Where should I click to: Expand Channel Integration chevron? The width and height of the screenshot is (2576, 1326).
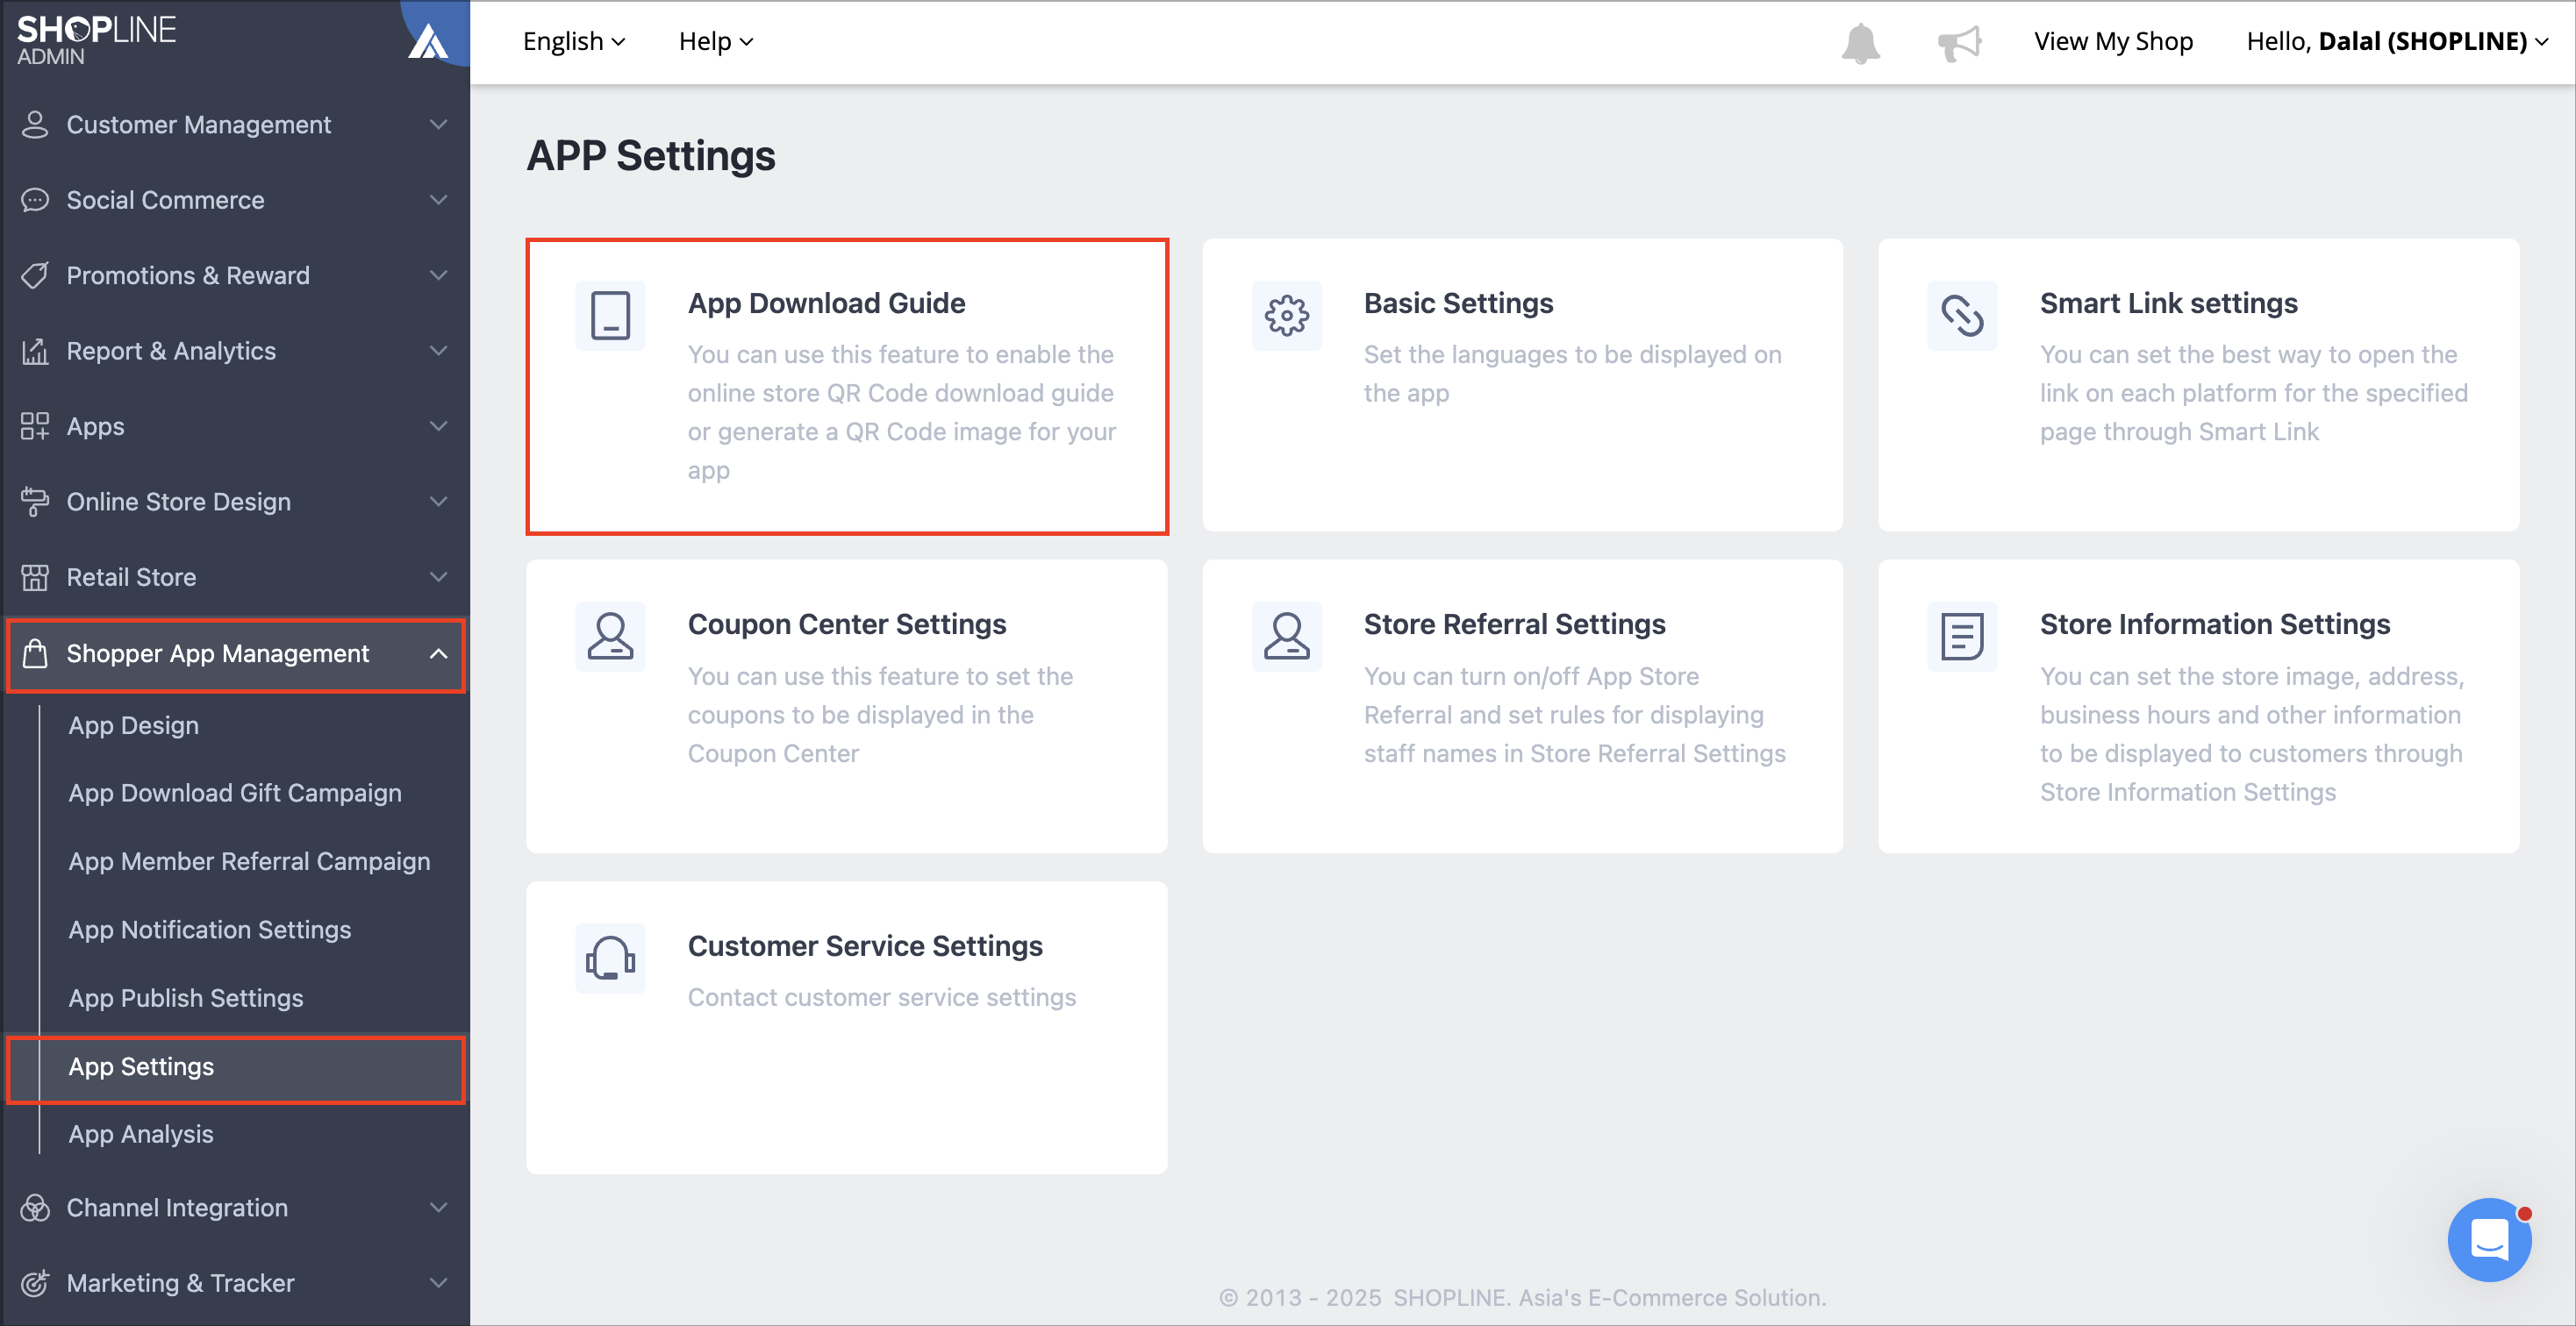point(438,1207)
